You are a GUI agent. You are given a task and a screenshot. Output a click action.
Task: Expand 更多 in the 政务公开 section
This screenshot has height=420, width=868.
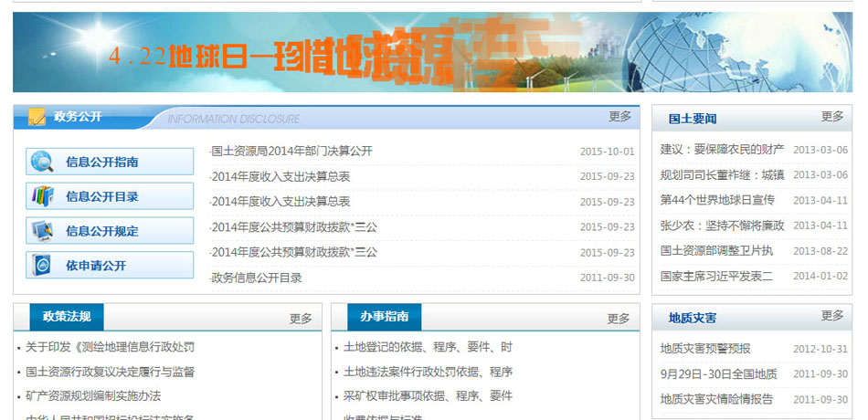click(619, 117)
